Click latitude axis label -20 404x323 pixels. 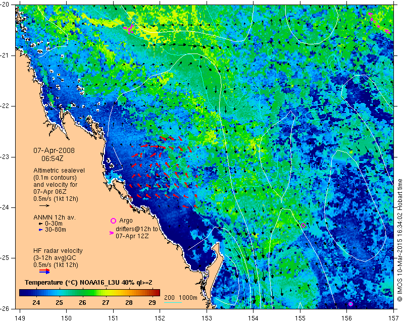(x=4, y=5)
